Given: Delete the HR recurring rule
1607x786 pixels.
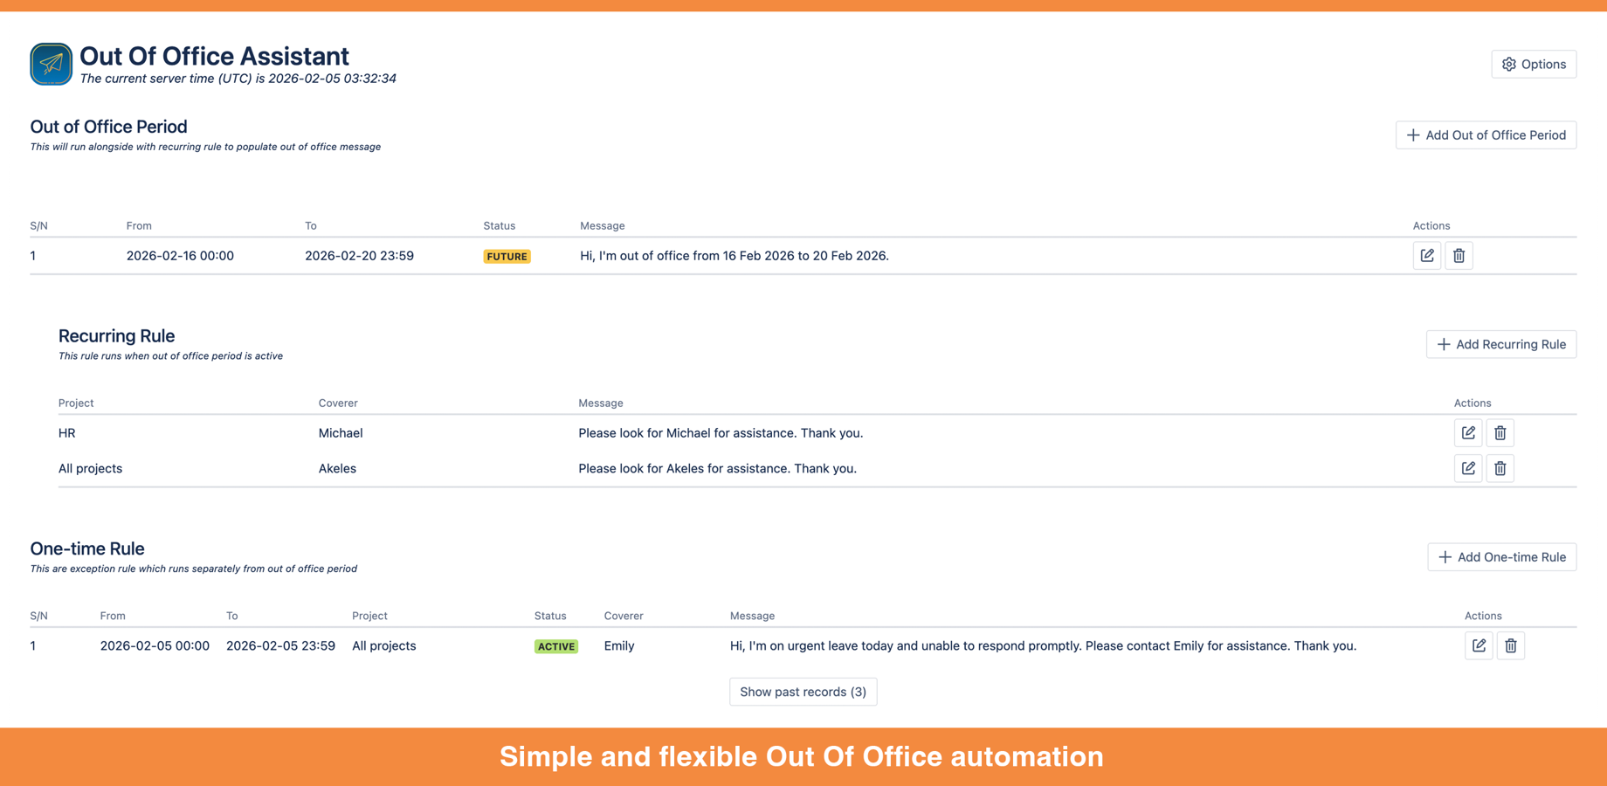Looking at the screenshot, I should (1500, 432).
